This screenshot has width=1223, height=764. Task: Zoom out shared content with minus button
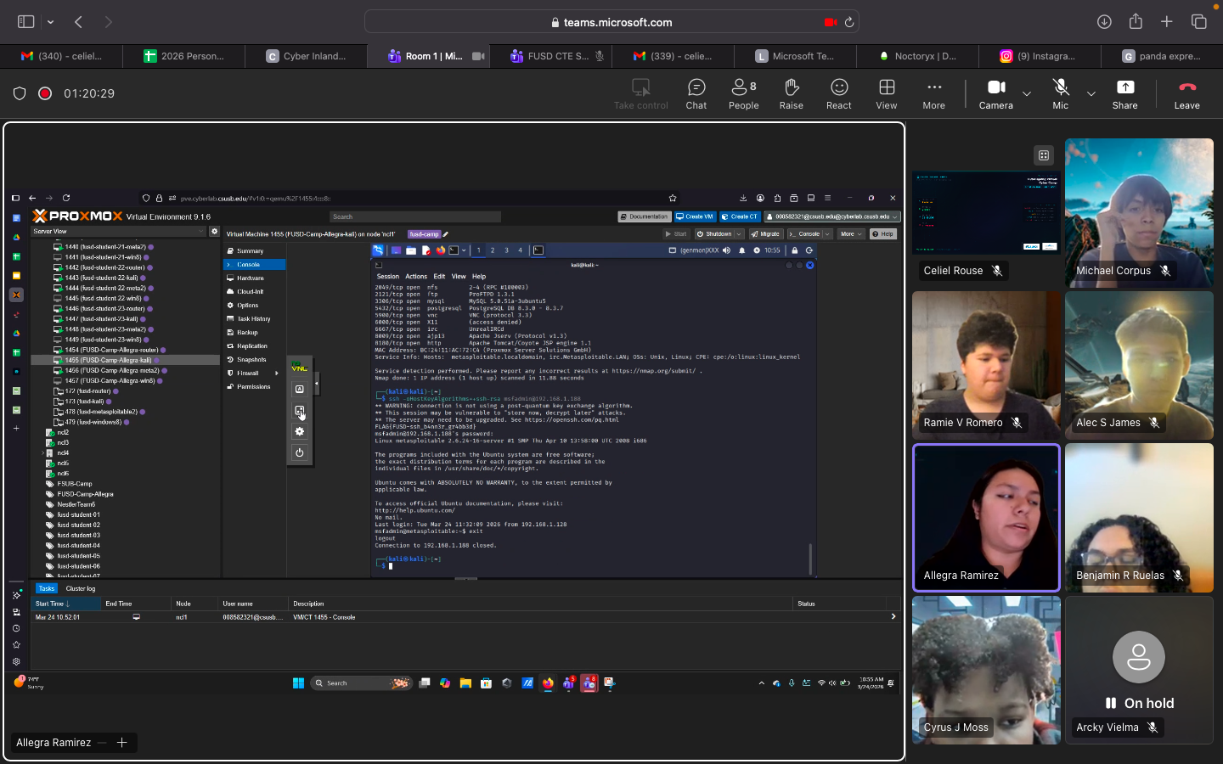coord(102,743)
